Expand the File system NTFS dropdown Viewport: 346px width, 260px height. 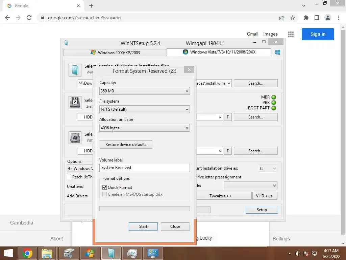tap(144, 109)
